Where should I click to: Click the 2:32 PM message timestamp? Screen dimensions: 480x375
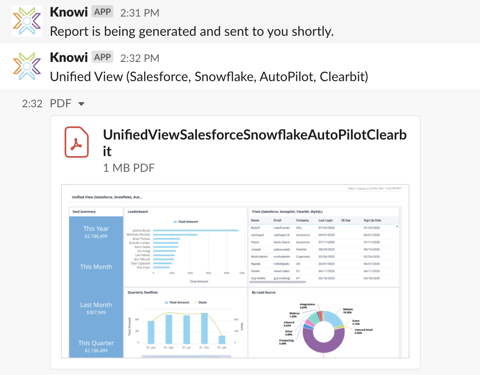(139, 58)
